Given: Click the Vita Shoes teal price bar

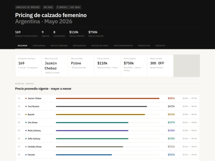Looking at the screenshot, I should [x=92, y=122].
